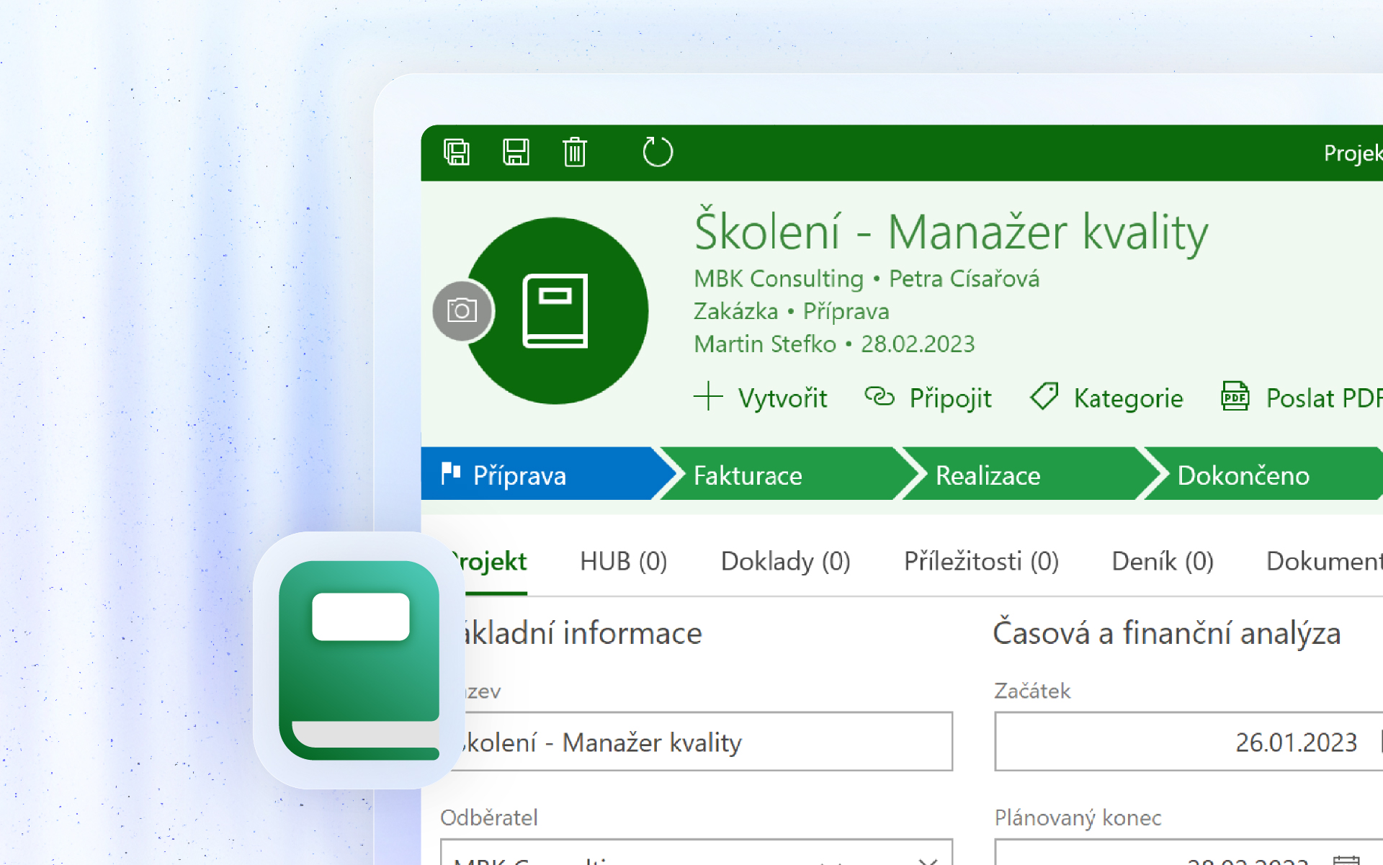Open the Dokumenty tab
The image size is (1383, 865).
1324,561
